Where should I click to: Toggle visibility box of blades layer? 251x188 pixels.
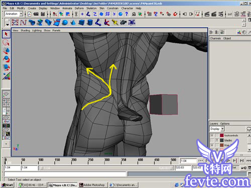pyautogui.click(x=212, y=140)
